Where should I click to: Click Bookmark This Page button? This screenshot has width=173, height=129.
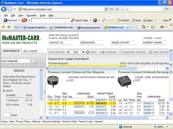(x=133, y=52)
